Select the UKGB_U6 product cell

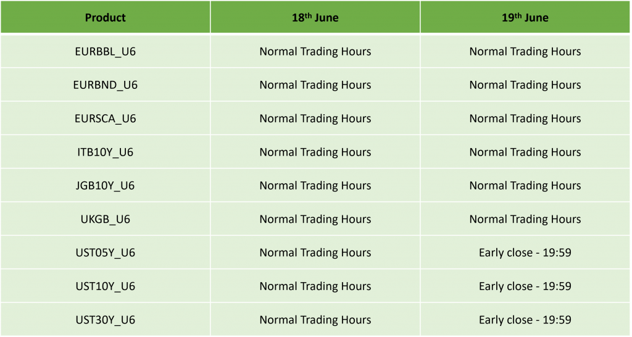(x=105, y=219)
